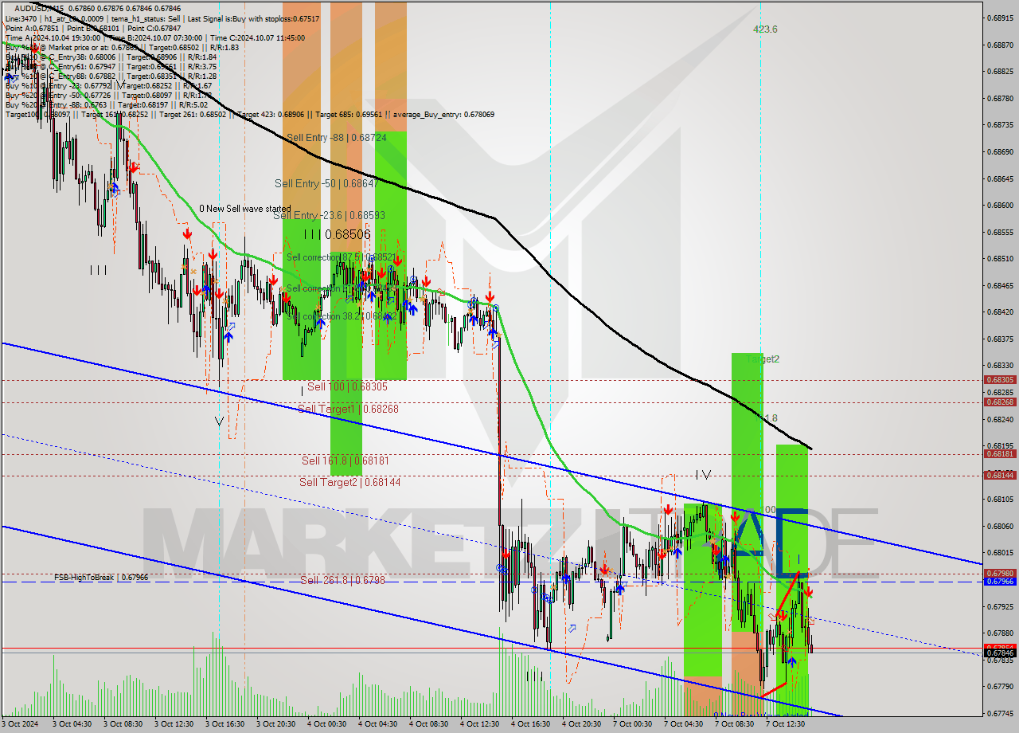The image size is (1019, 733).
Task: Click red price tag 0.68144 on axis
Action: coord(1000,475)
